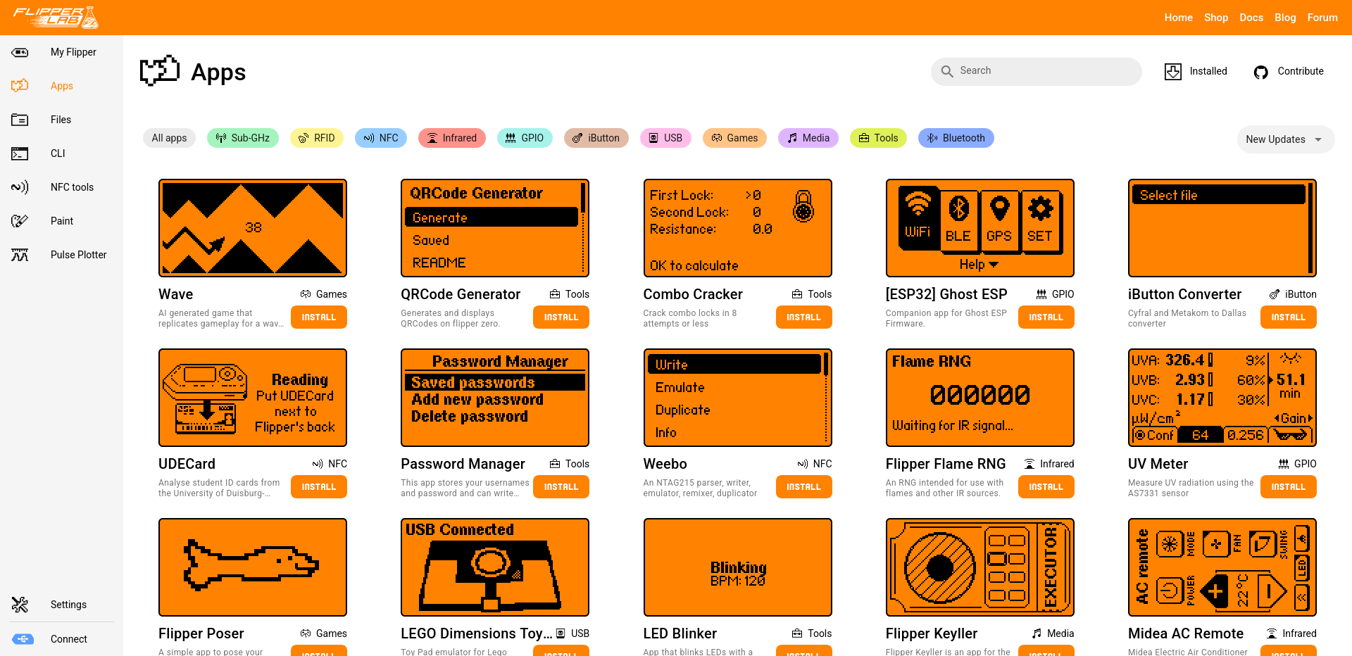Click the GPIO icon on Ghost ESP card
Screen dimensions: 1352x656
[1041, 294]
